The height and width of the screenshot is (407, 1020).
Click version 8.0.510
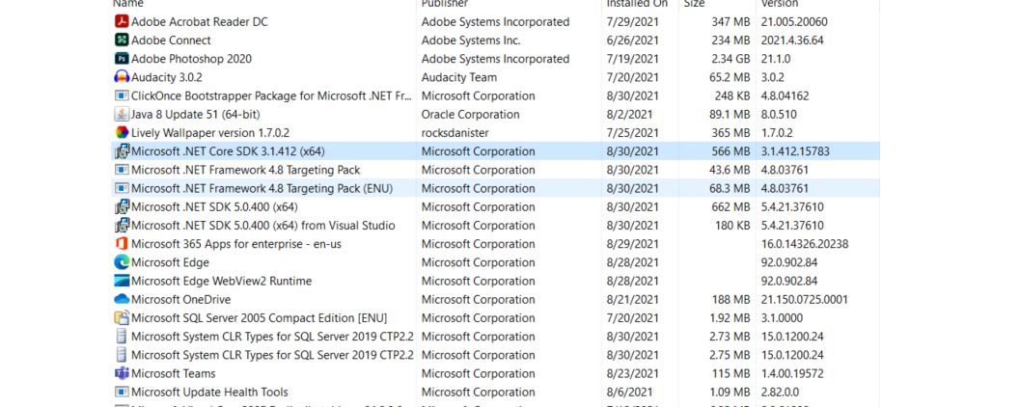pos(779,115)
